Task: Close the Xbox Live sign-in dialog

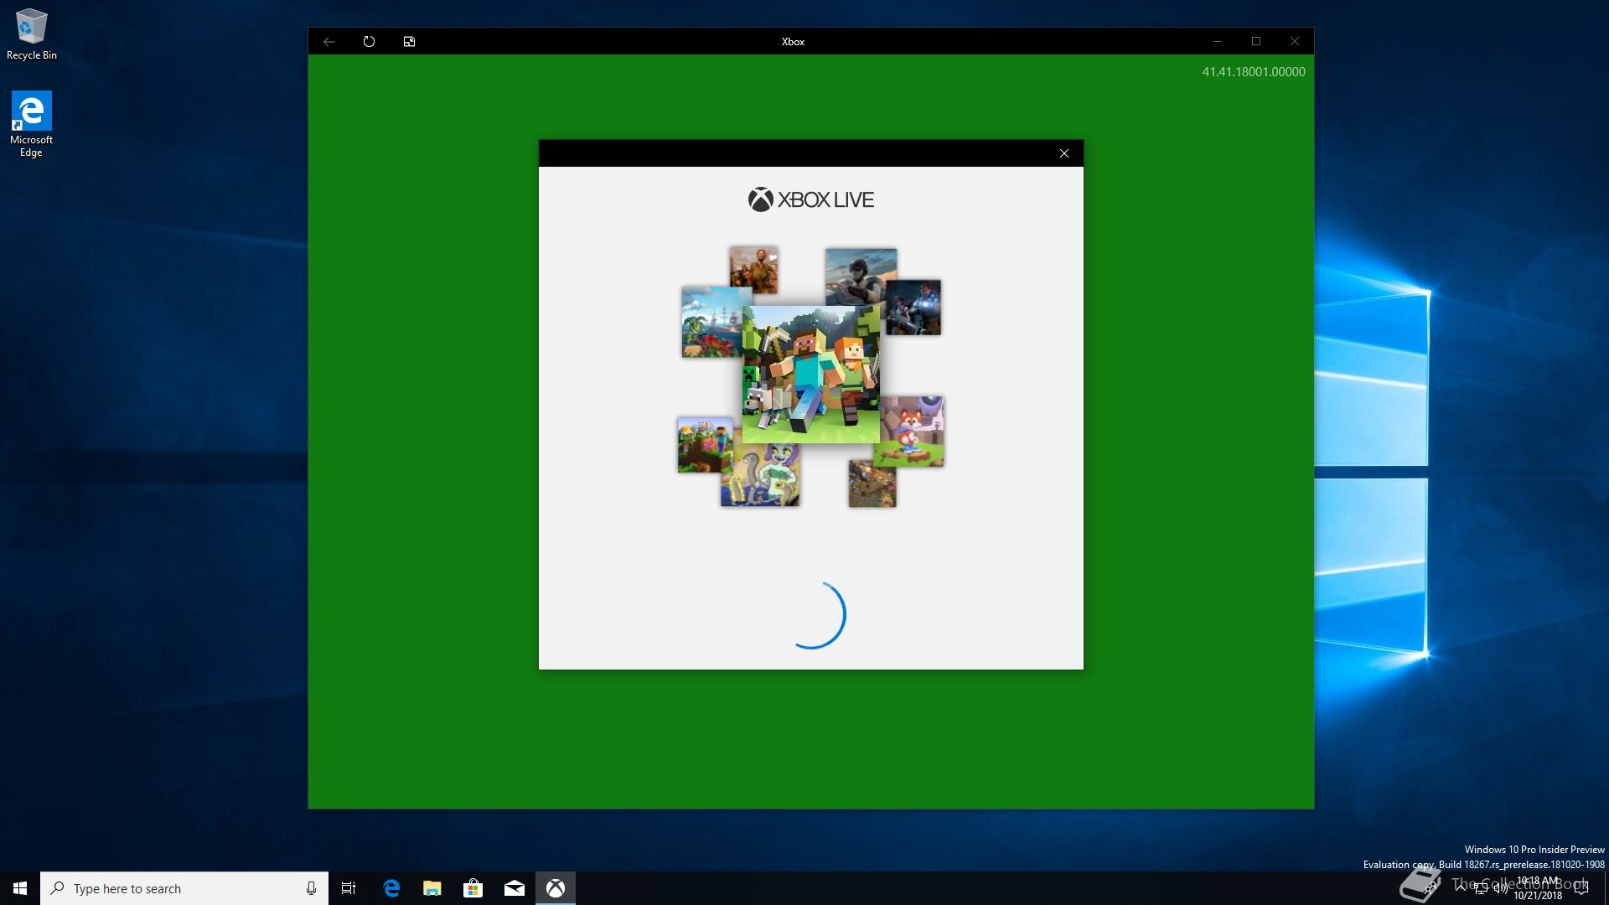Action: click(x=1063, y=153)
